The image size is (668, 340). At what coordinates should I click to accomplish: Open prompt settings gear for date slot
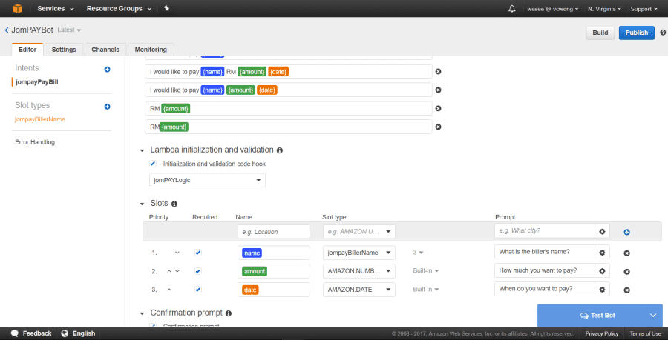tap(602, 290)
